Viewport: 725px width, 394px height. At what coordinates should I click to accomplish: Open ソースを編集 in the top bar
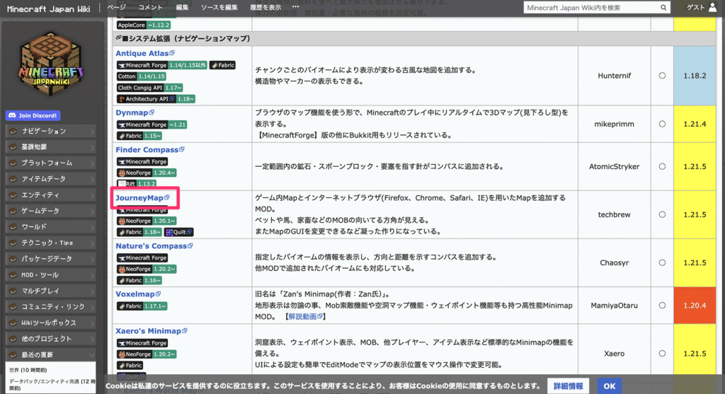tap(219, 7)
